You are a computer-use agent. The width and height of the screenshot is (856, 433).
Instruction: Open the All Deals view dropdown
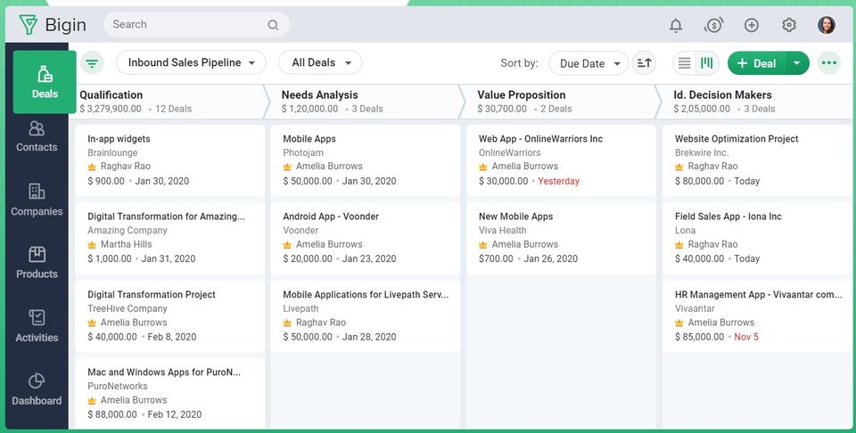[x=320, y=63]
